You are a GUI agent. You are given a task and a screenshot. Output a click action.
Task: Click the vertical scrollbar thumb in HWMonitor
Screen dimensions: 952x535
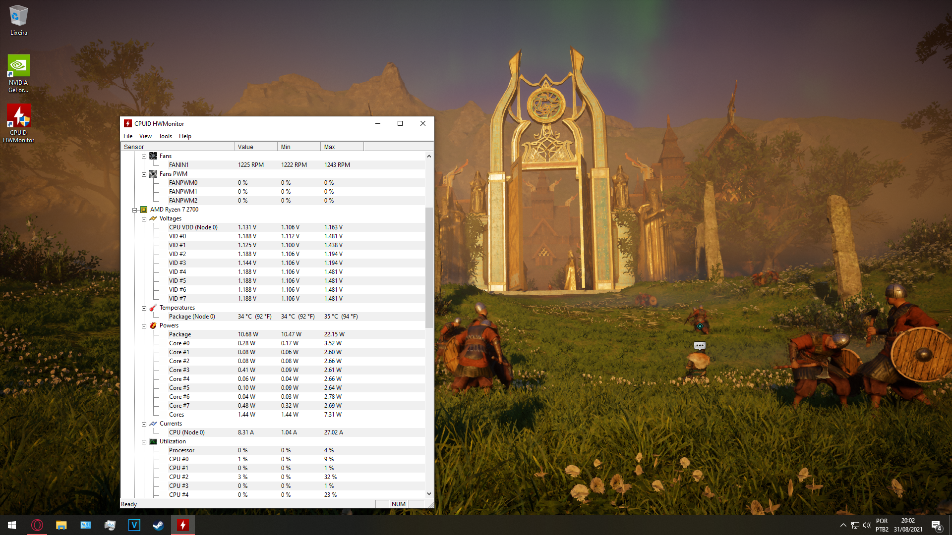(x=429, y=267)
